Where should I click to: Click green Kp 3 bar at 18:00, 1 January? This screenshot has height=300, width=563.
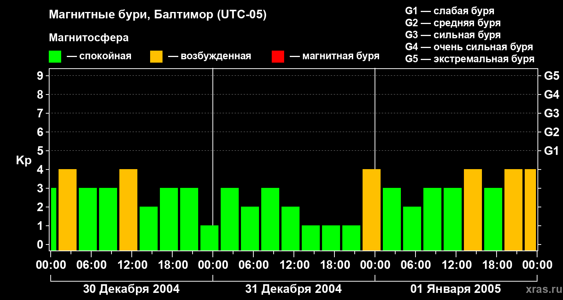pos(493,219)
